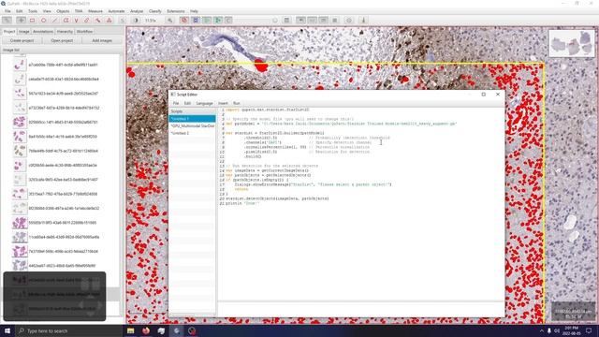Select the Polygon annotation tool
Screen dimensions: 599x337
click(66, 21)
